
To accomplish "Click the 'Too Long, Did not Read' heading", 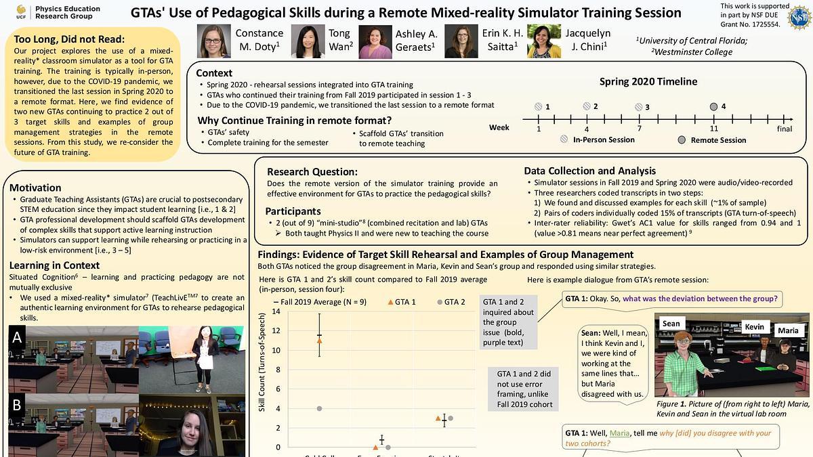I will (64, 39).
